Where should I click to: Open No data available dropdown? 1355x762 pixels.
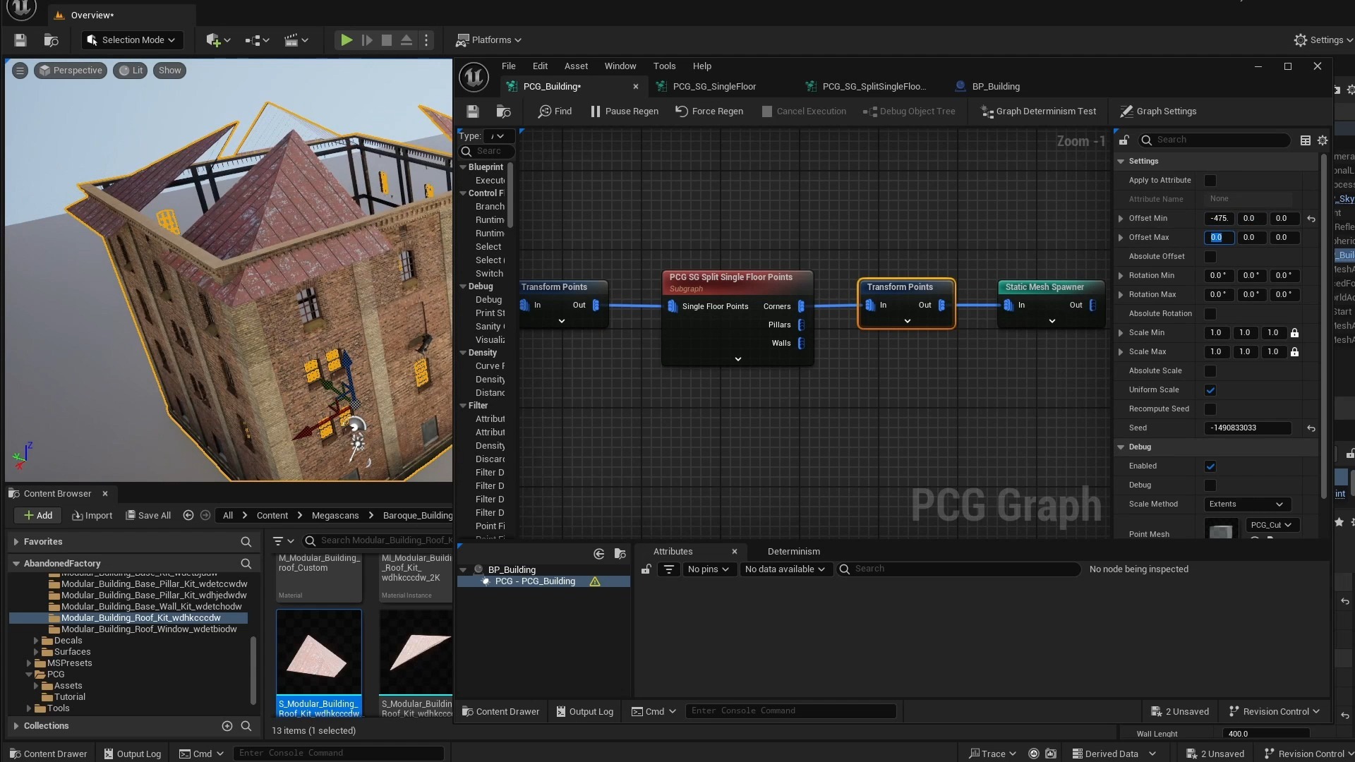tap(785, 569)
